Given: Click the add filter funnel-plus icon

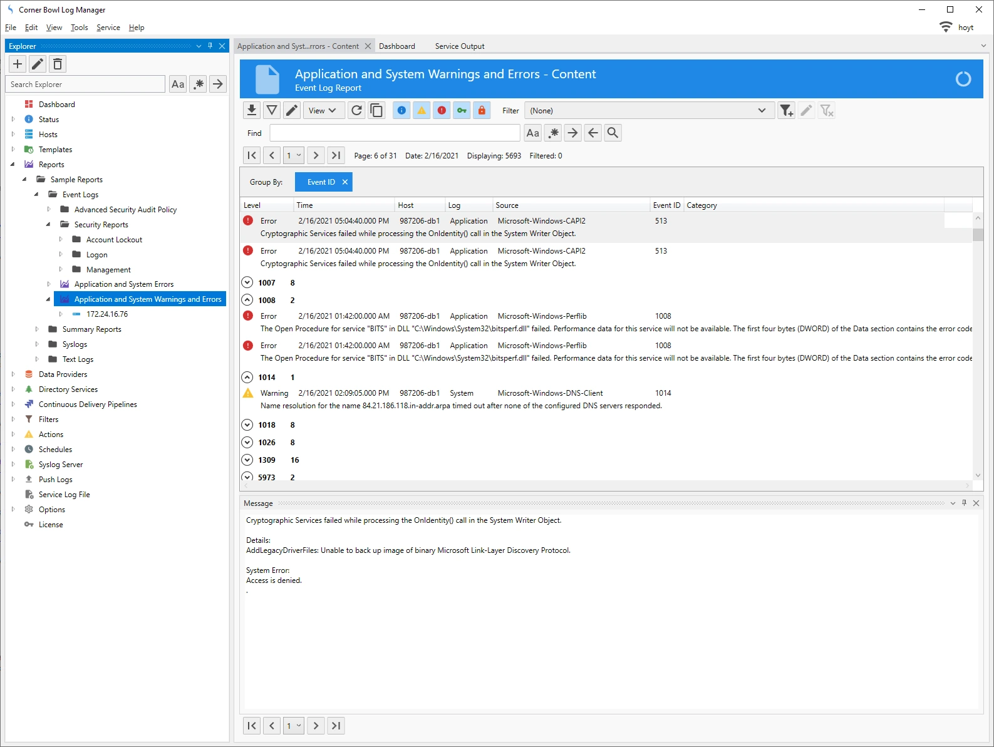Looking at the screenshot, I should [x=787, y=111].
